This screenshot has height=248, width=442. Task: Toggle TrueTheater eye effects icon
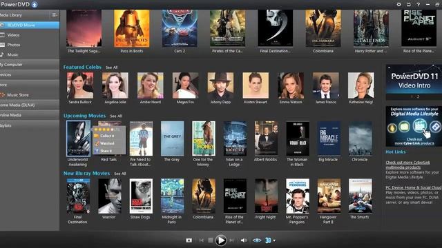(x=257, y=240)
